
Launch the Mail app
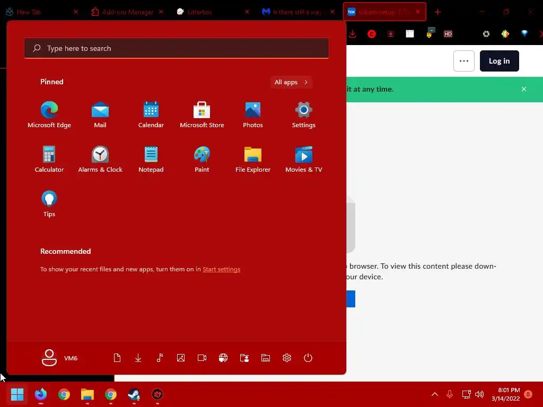[x=100, y=115]
